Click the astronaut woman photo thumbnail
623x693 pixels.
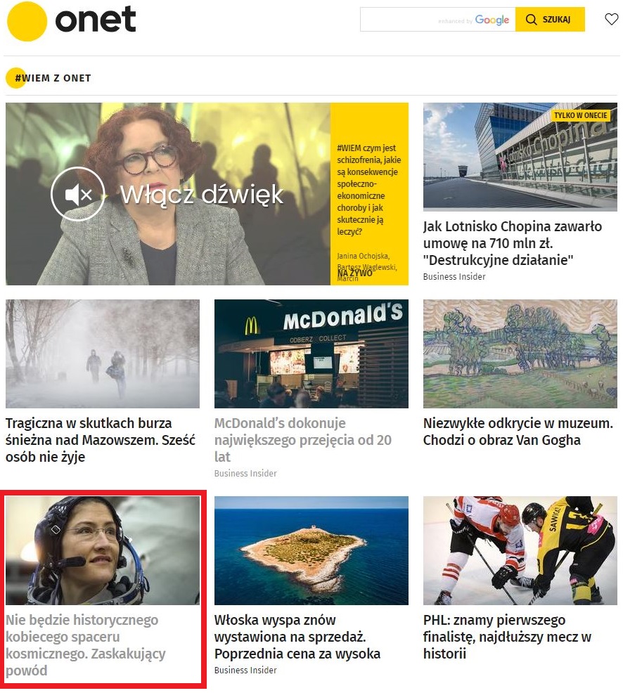point(103,550)
